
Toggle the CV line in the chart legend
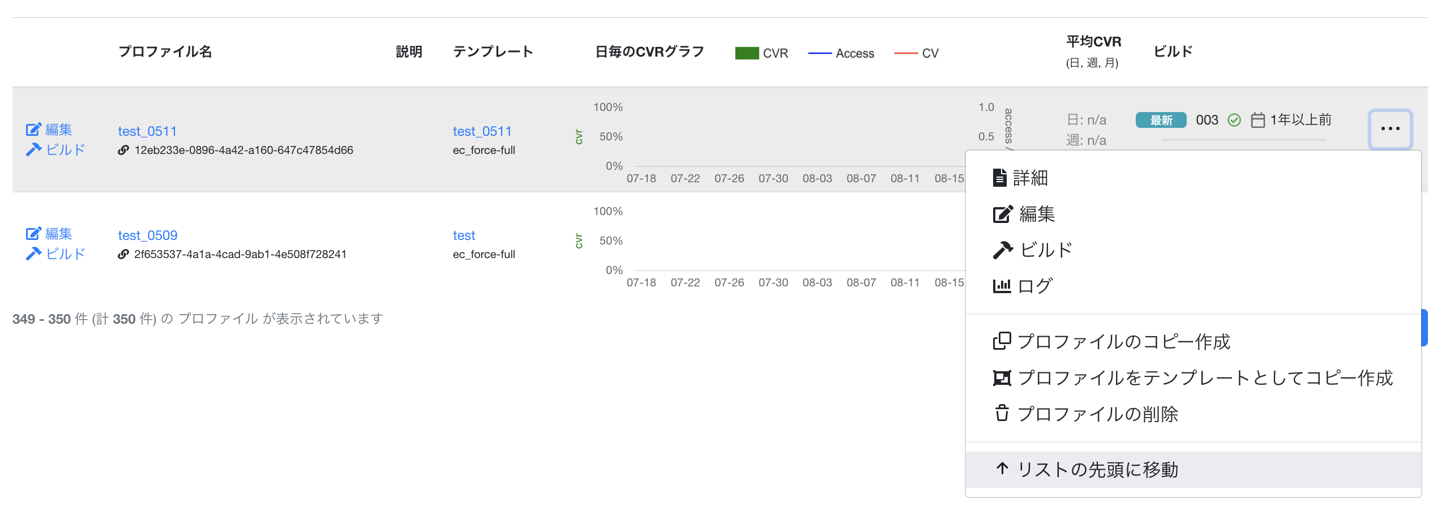(x=916, y=53)
